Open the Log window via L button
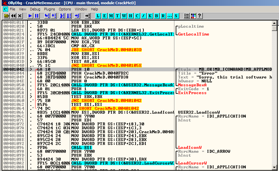This screenshot has width=279, height=171. pos(98,16)
